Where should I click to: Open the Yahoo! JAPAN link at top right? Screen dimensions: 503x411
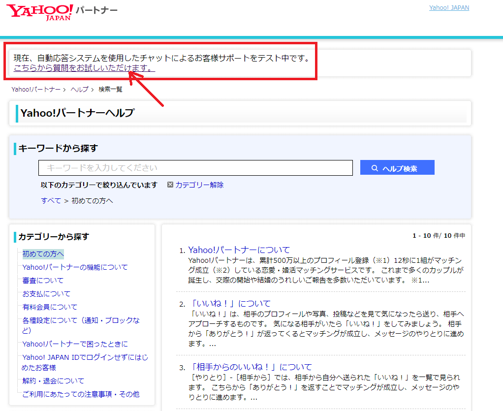point(449,8)
